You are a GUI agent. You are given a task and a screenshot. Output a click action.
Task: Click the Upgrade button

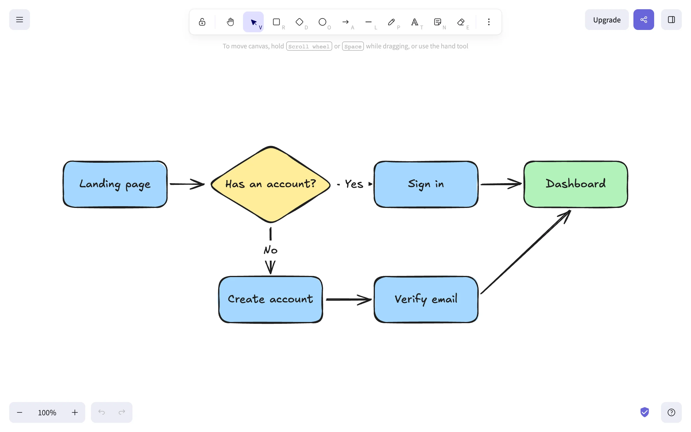[x=607, y=20]
